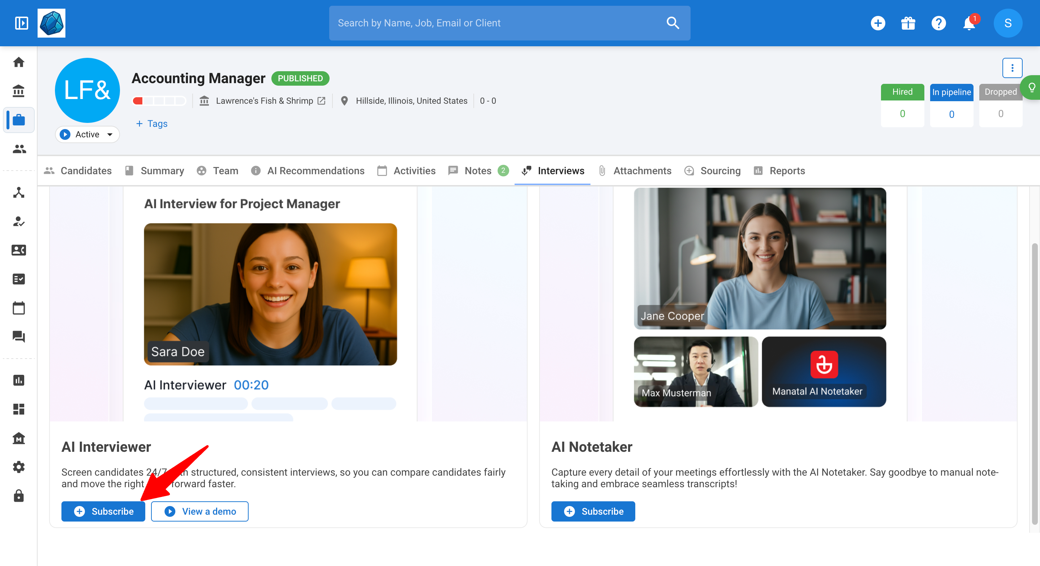This screenshot has width=1040, height=566.
Task: Click the page vertical scrollbar
Action: pos(1034,383)
